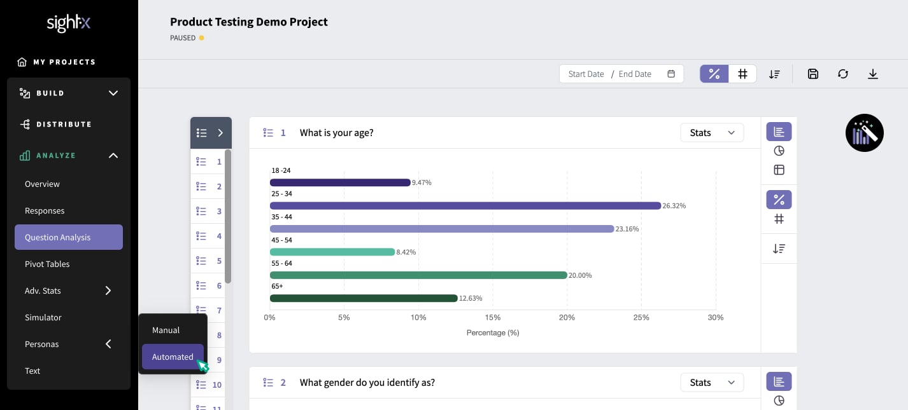
Task: Sort question 1 results using side sort icon
Action: pos(779,249)
